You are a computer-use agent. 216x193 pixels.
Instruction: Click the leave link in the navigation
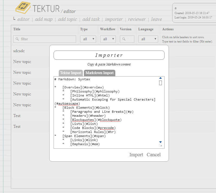click(x=156, y=19)
